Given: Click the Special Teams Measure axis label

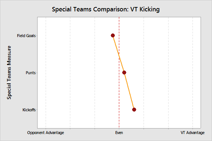Looking at the screenshot, I should [9, 73].
